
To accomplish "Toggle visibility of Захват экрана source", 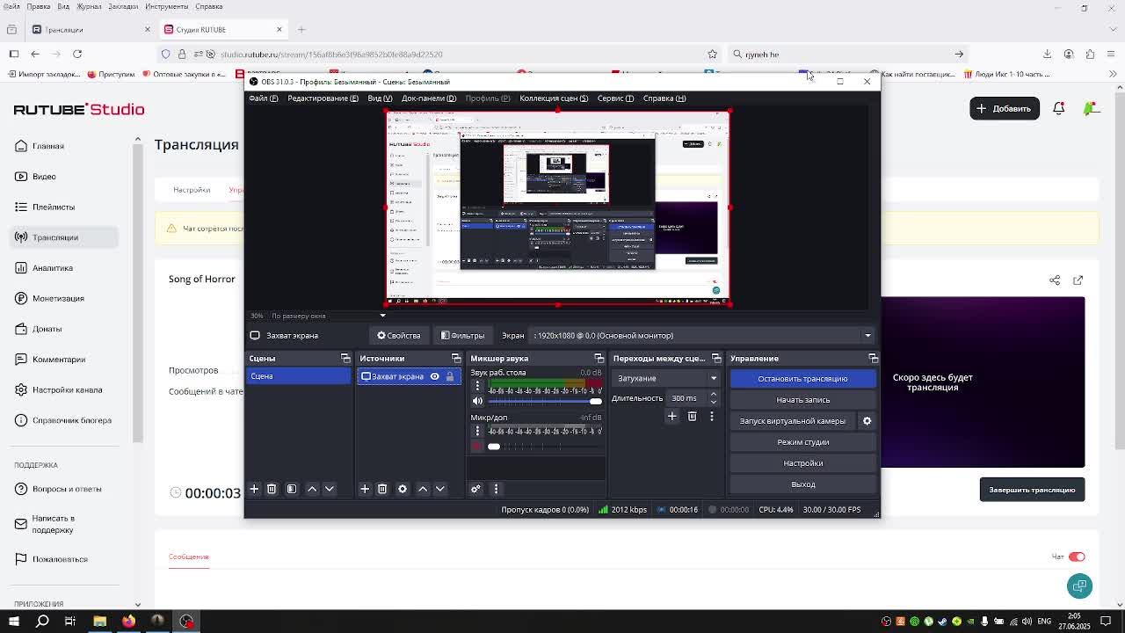I will (434, 376).
